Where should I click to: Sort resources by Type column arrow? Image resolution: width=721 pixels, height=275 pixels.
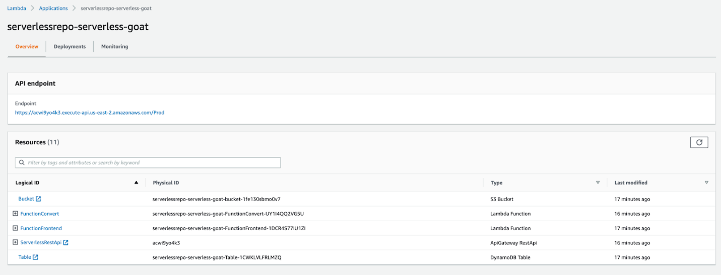598,183
